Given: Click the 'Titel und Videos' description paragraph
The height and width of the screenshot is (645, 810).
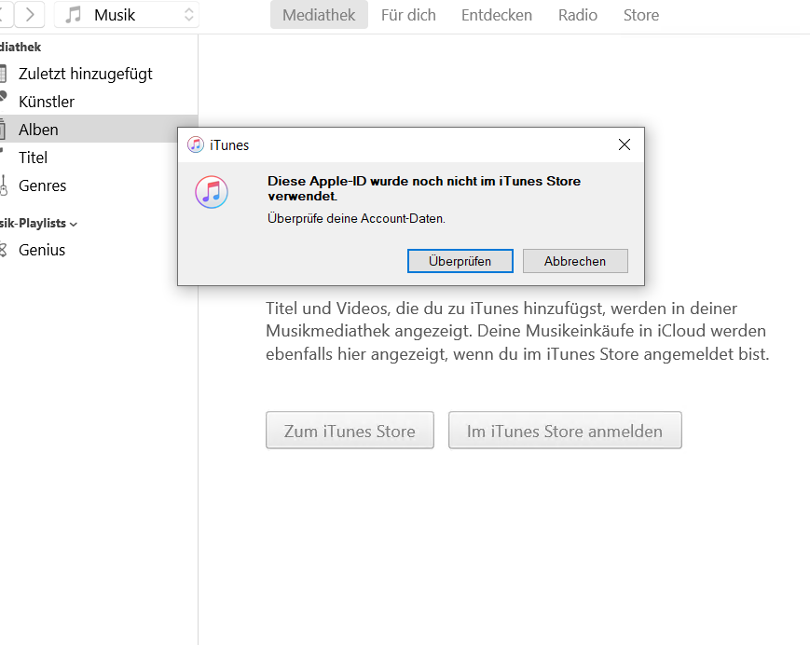Looking at the screenshot, I should coord(517,331).
